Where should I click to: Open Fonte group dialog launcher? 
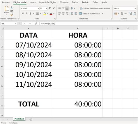click(55, 19)
